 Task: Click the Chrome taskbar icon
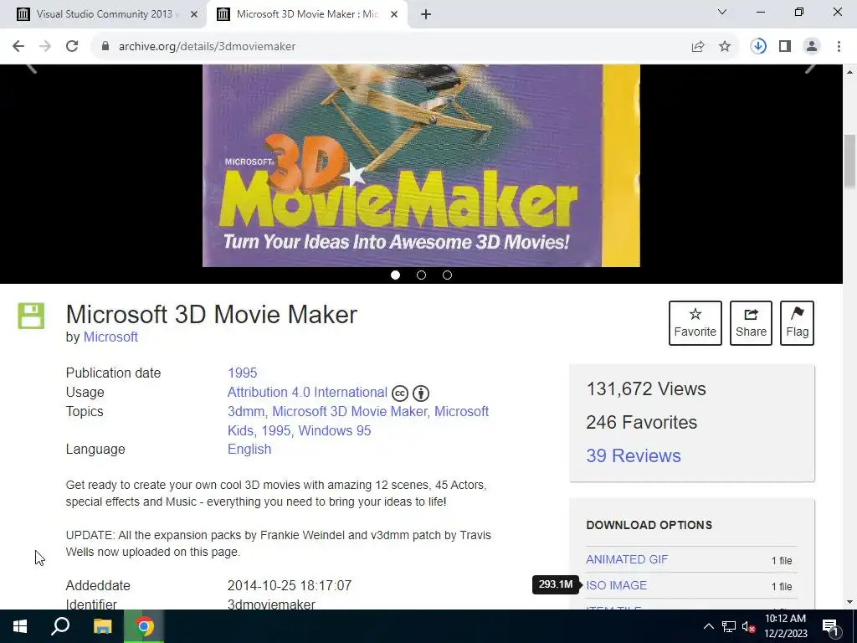pyautogui.click(x=144, y=626)
